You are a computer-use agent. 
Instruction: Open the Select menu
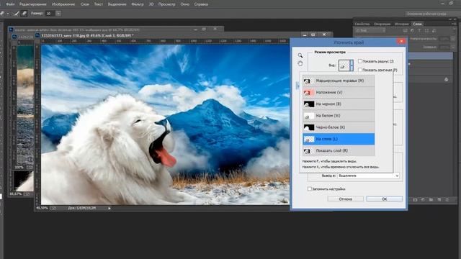tap(117, 4)
